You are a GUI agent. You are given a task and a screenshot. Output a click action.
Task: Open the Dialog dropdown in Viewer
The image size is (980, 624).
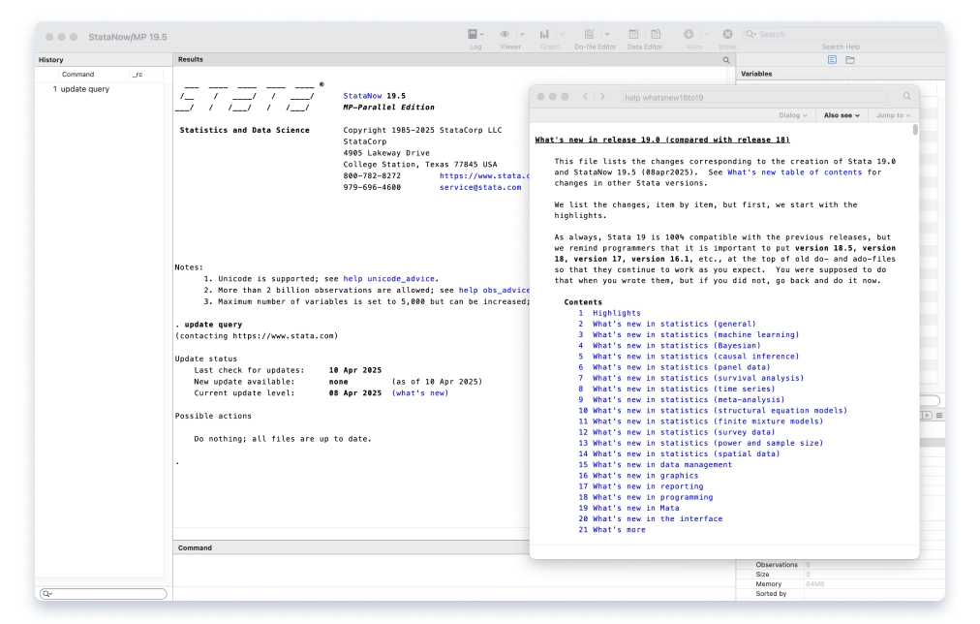(x=792, y=115)
